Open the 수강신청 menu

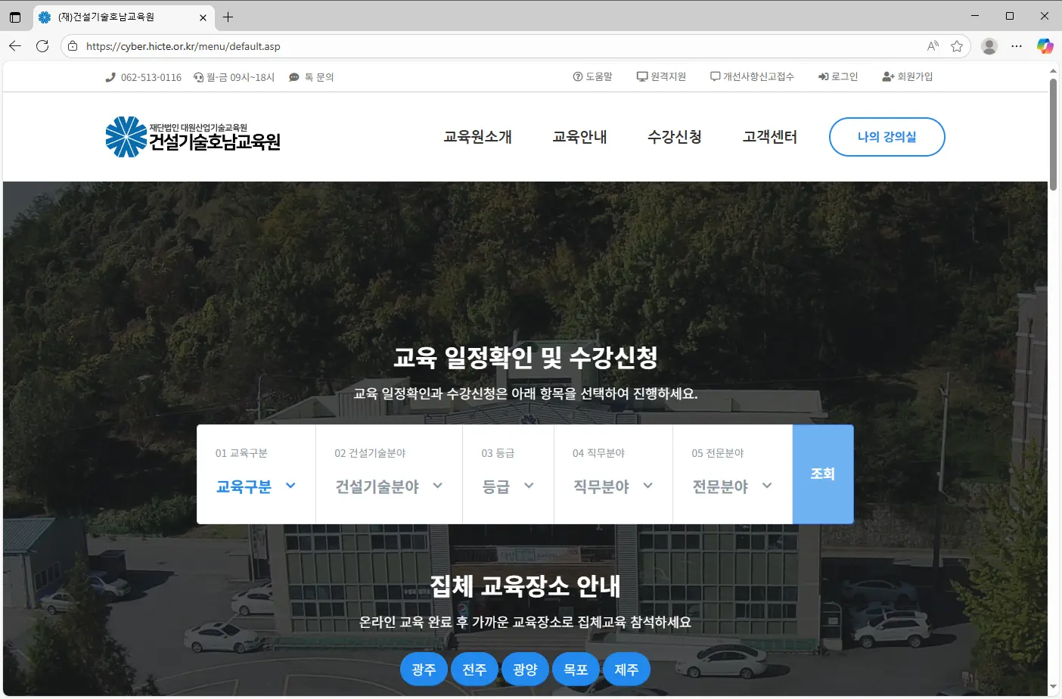[674, 137]
